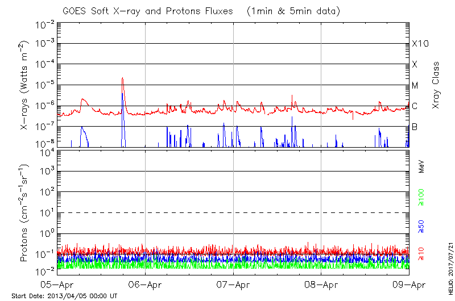Click the 'Xray Class' right axis label

click(436, 85)
